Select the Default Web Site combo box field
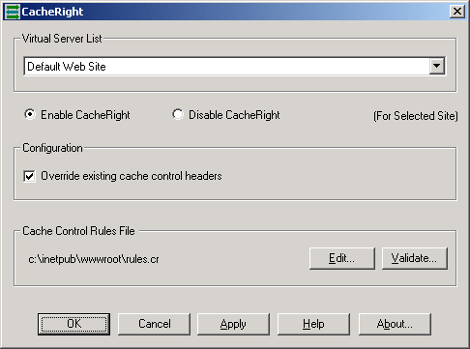Viewport: 470px width, 349px height. click(x=235, y=66)
